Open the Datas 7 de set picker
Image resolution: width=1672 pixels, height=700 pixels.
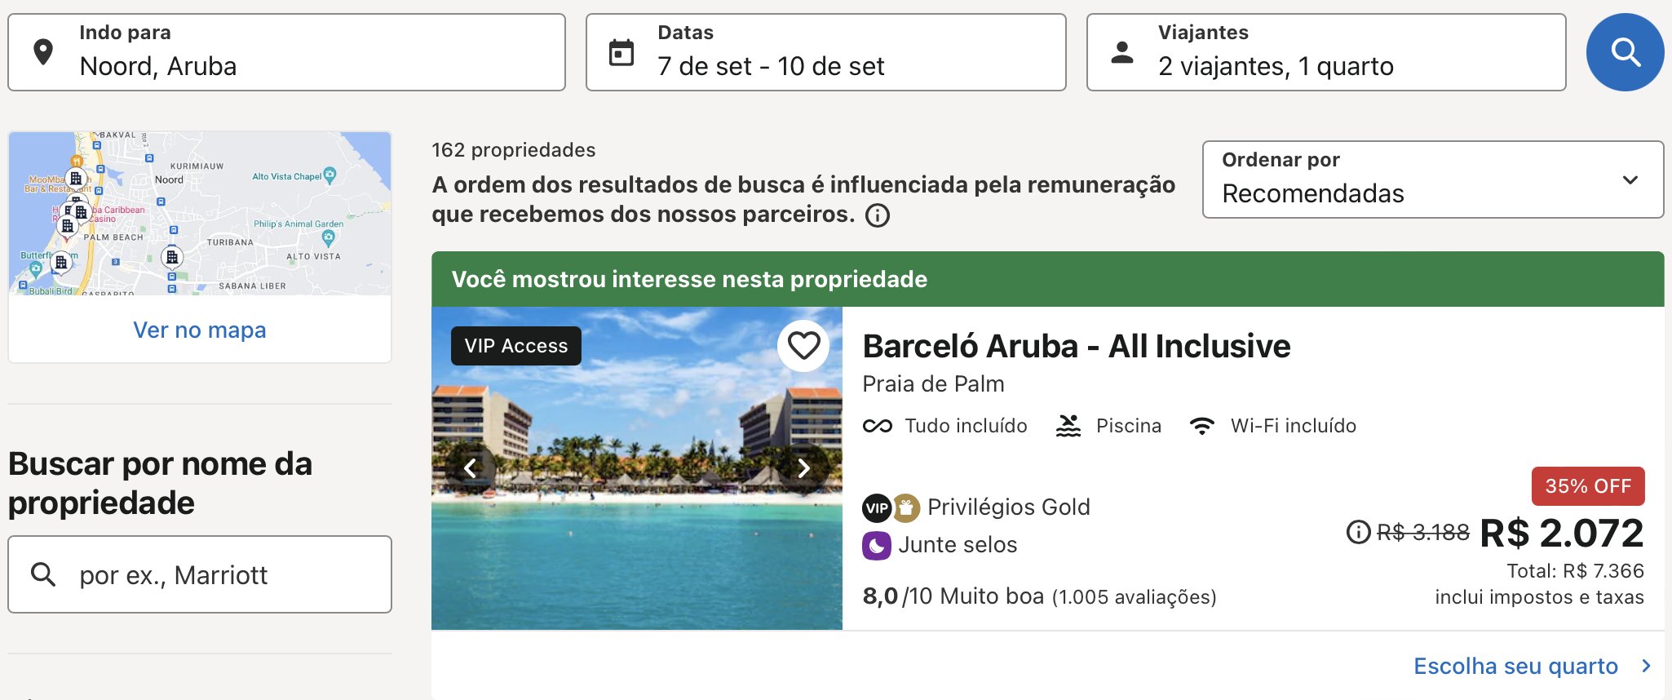pyautogui.click(x=825, y=52)
